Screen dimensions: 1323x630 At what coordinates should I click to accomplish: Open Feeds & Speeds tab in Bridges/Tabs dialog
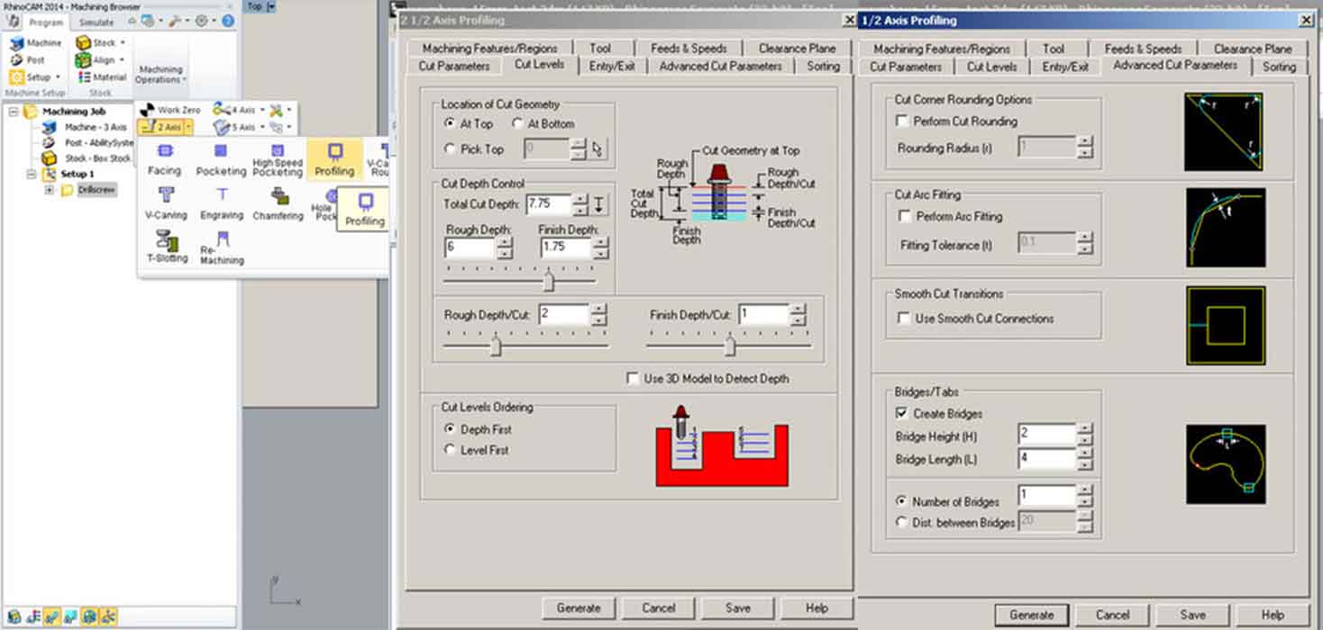[1143, 49]
